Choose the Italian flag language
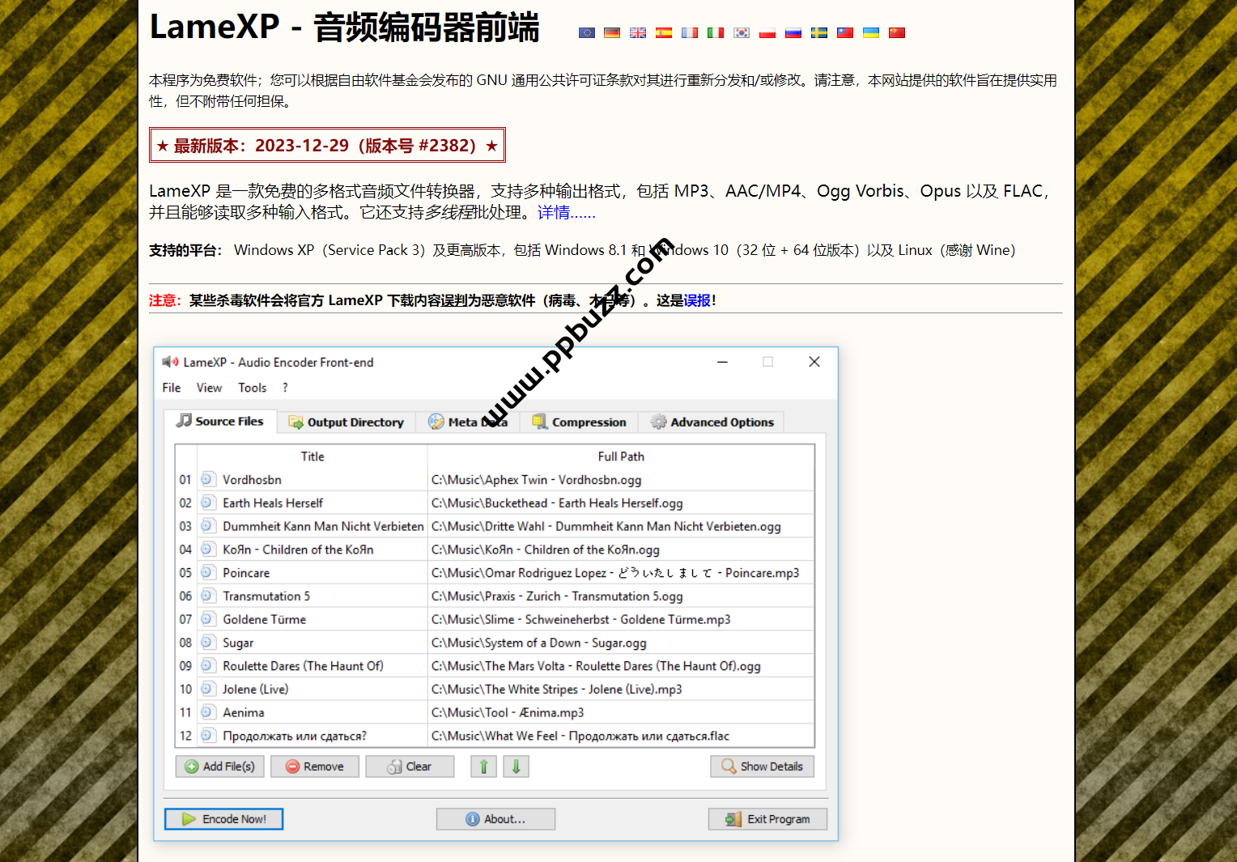This screenshot has height=862, width=1237. [x=716, y=33]
